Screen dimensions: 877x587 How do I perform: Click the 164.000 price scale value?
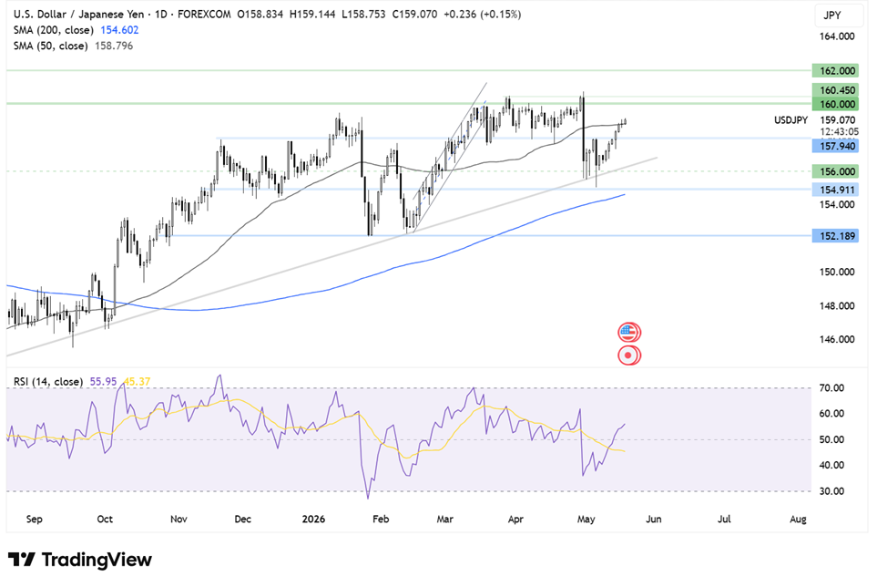(837, 36)
